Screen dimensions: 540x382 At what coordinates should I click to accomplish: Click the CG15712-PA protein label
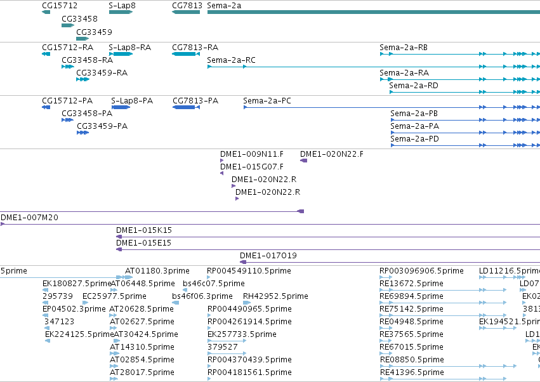pos(67,101)
